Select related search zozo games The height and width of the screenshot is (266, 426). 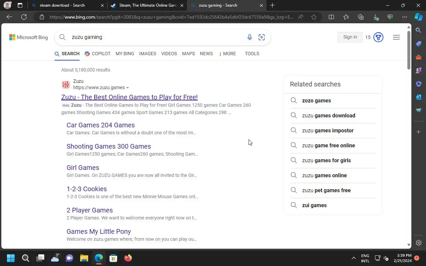(333, 100)
